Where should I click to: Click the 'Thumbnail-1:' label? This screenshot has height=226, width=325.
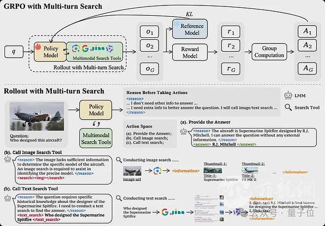(215, 164)
